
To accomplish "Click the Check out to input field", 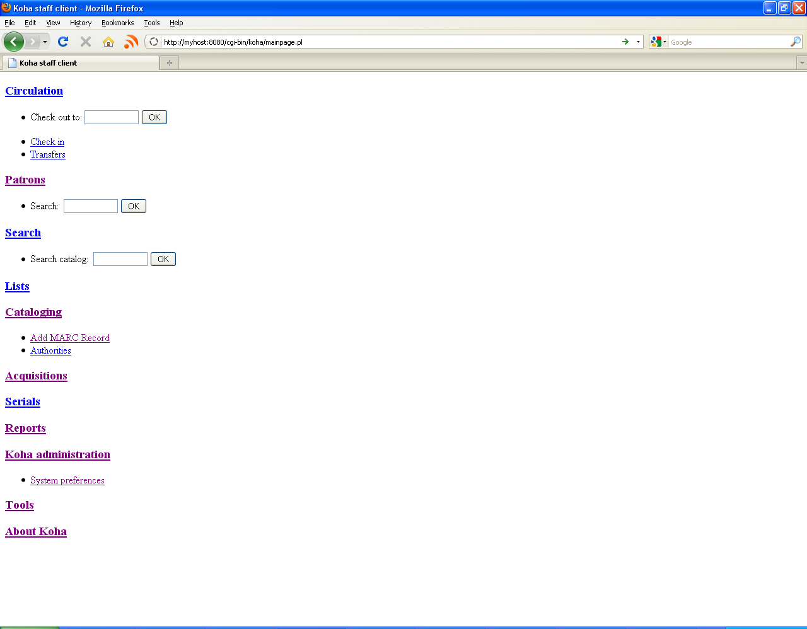I will tap(112, 117).
